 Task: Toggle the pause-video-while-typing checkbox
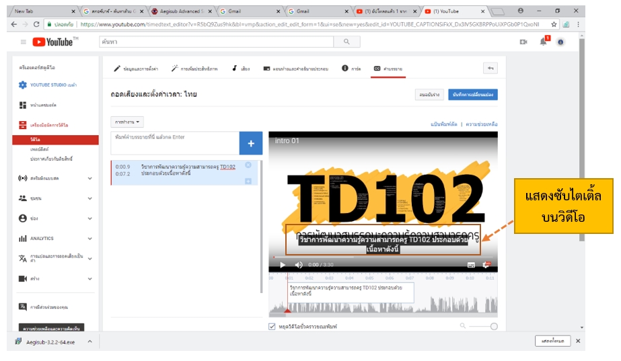coord(272,326)
